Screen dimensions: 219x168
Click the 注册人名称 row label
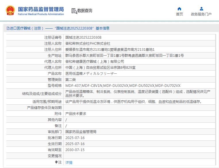53,44
